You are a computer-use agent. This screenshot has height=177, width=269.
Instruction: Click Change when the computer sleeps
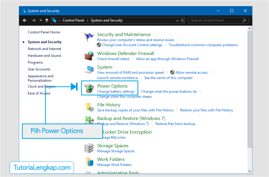124,97
